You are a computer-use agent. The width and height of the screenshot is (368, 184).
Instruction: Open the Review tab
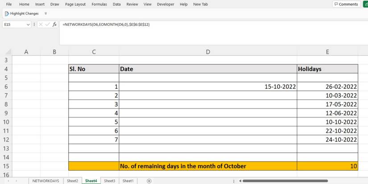(x=132, y=4)
